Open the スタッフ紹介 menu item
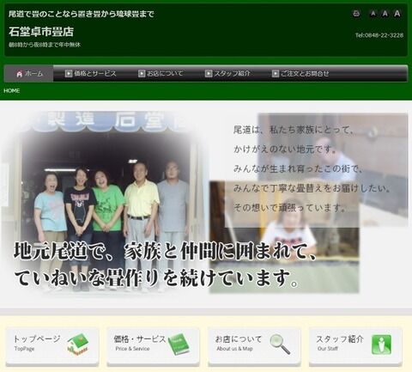 point(227,74)
